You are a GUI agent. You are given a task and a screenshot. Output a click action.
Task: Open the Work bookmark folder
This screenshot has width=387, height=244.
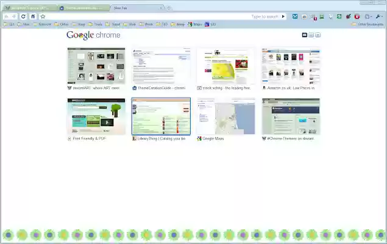coord(146,24)
